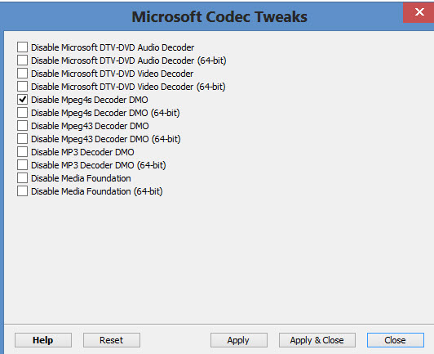Click the Disable Media Foundation label text
The height and width of the screenshot is (354, 434).
point(81,178)
